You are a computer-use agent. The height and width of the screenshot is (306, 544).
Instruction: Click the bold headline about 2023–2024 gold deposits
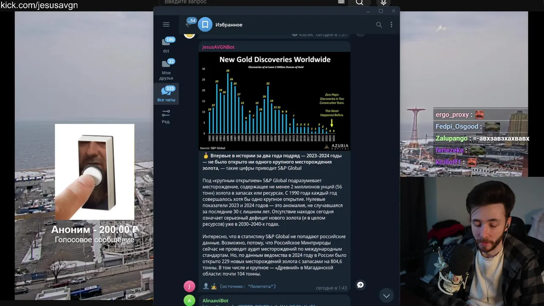tap(272, 162)
